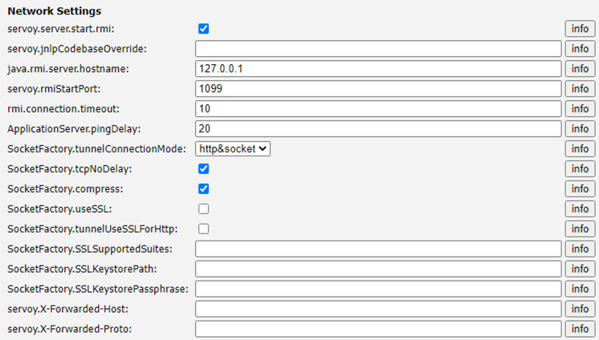Viewport: 599px width, 340px height.
Task: Show info for servoy.server.start.rmi
Action: (580, 29)
